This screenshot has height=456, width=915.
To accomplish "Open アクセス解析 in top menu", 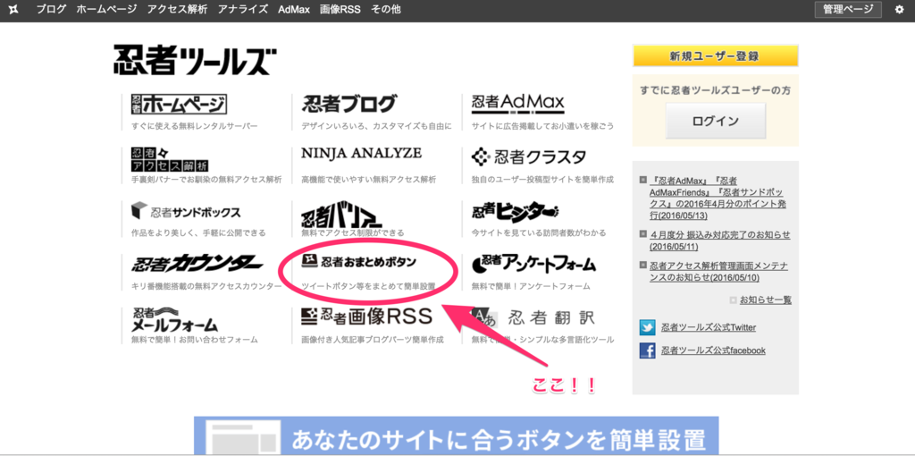I will 178,9.
